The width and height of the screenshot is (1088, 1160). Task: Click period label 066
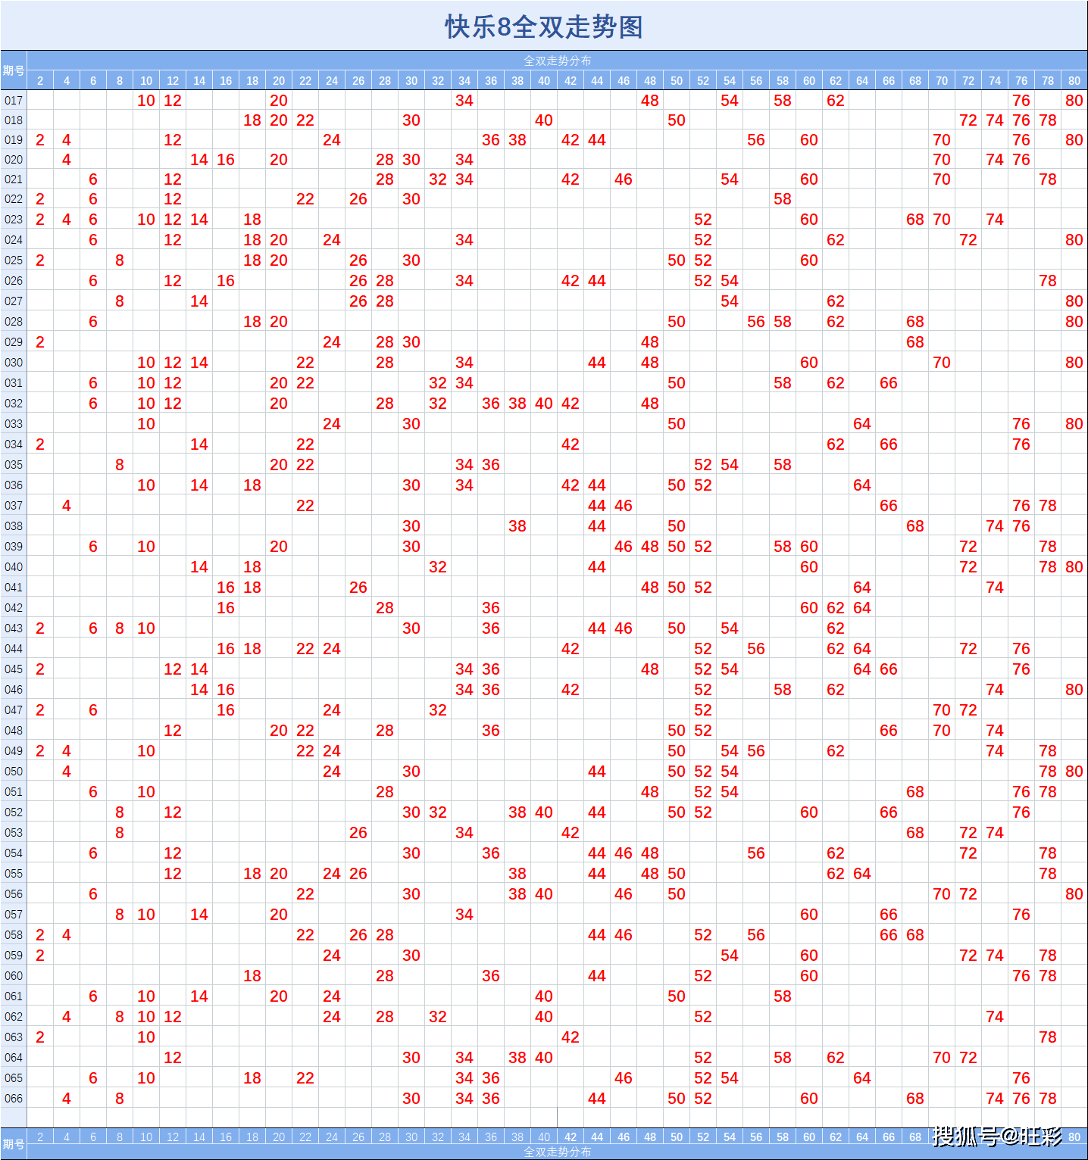14,1099
